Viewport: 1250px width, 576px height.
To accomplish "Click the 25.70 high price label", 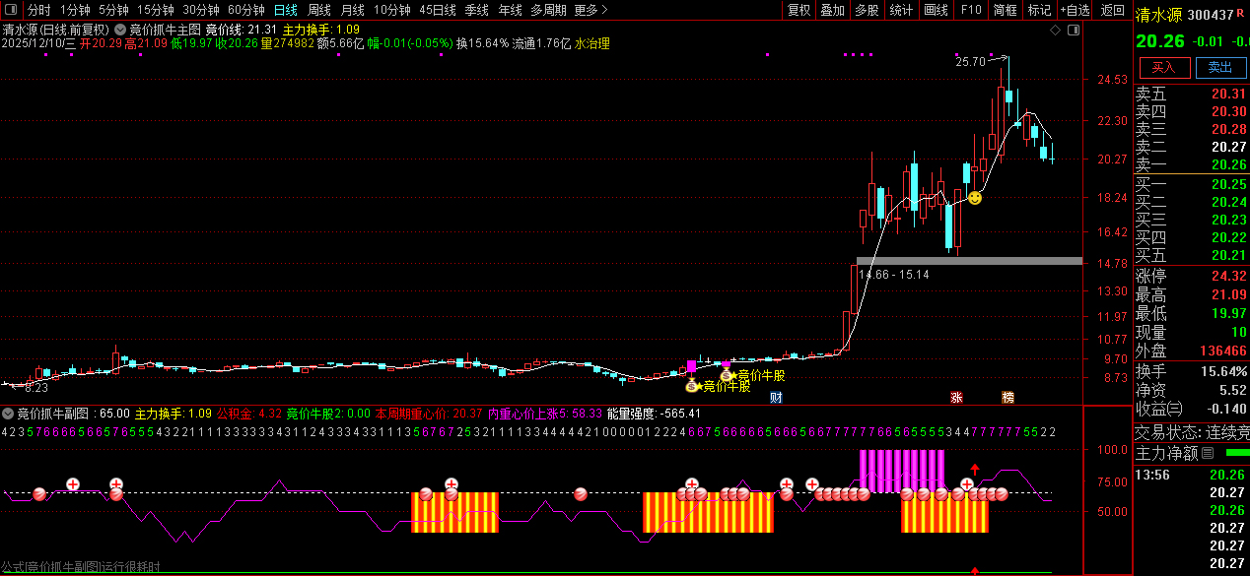I will click(x=970, y=61).
